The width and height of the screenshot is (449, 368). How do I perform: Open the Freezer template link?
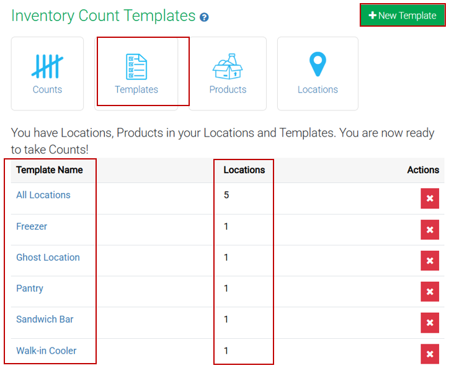32,227
